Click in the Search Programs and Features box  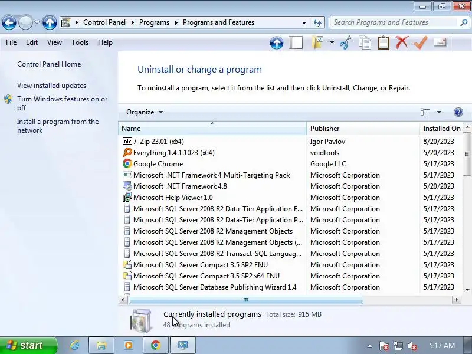(394, 22)
